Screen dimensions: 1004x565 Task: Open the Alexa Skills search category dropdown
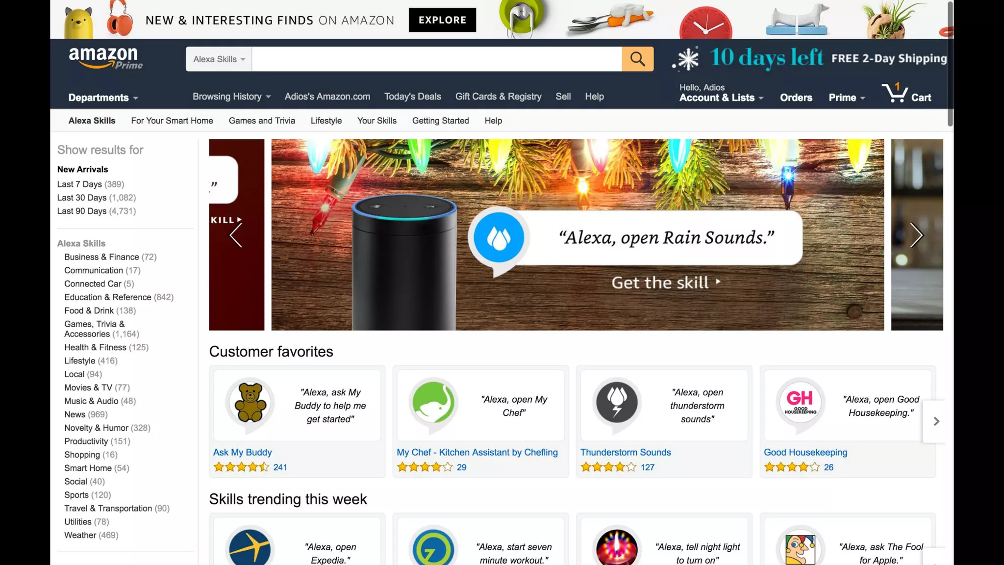point(219,59)
